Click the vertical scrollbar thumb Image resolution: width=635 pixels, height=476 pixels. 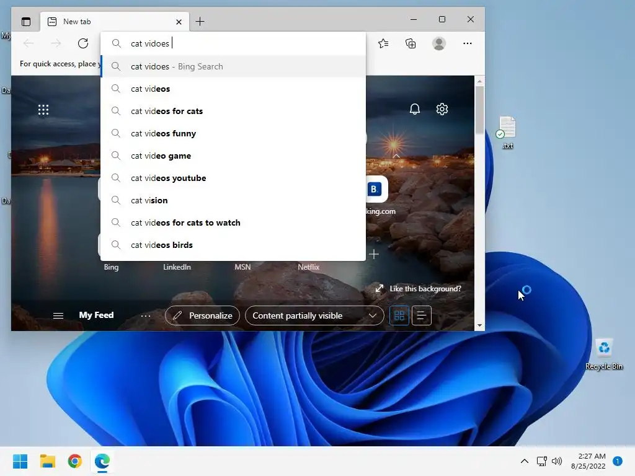(x=479, y=110)
